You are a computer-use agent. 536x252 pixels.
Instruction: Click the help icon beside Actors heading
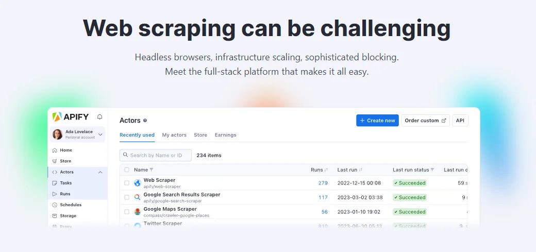coord(145,121)
